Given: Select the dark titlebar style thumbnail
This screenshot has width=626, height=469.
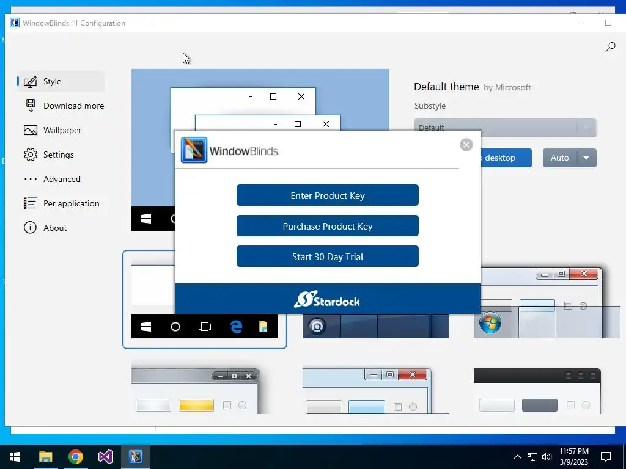Looking at the screenshot, I should (x=537, y=390).
